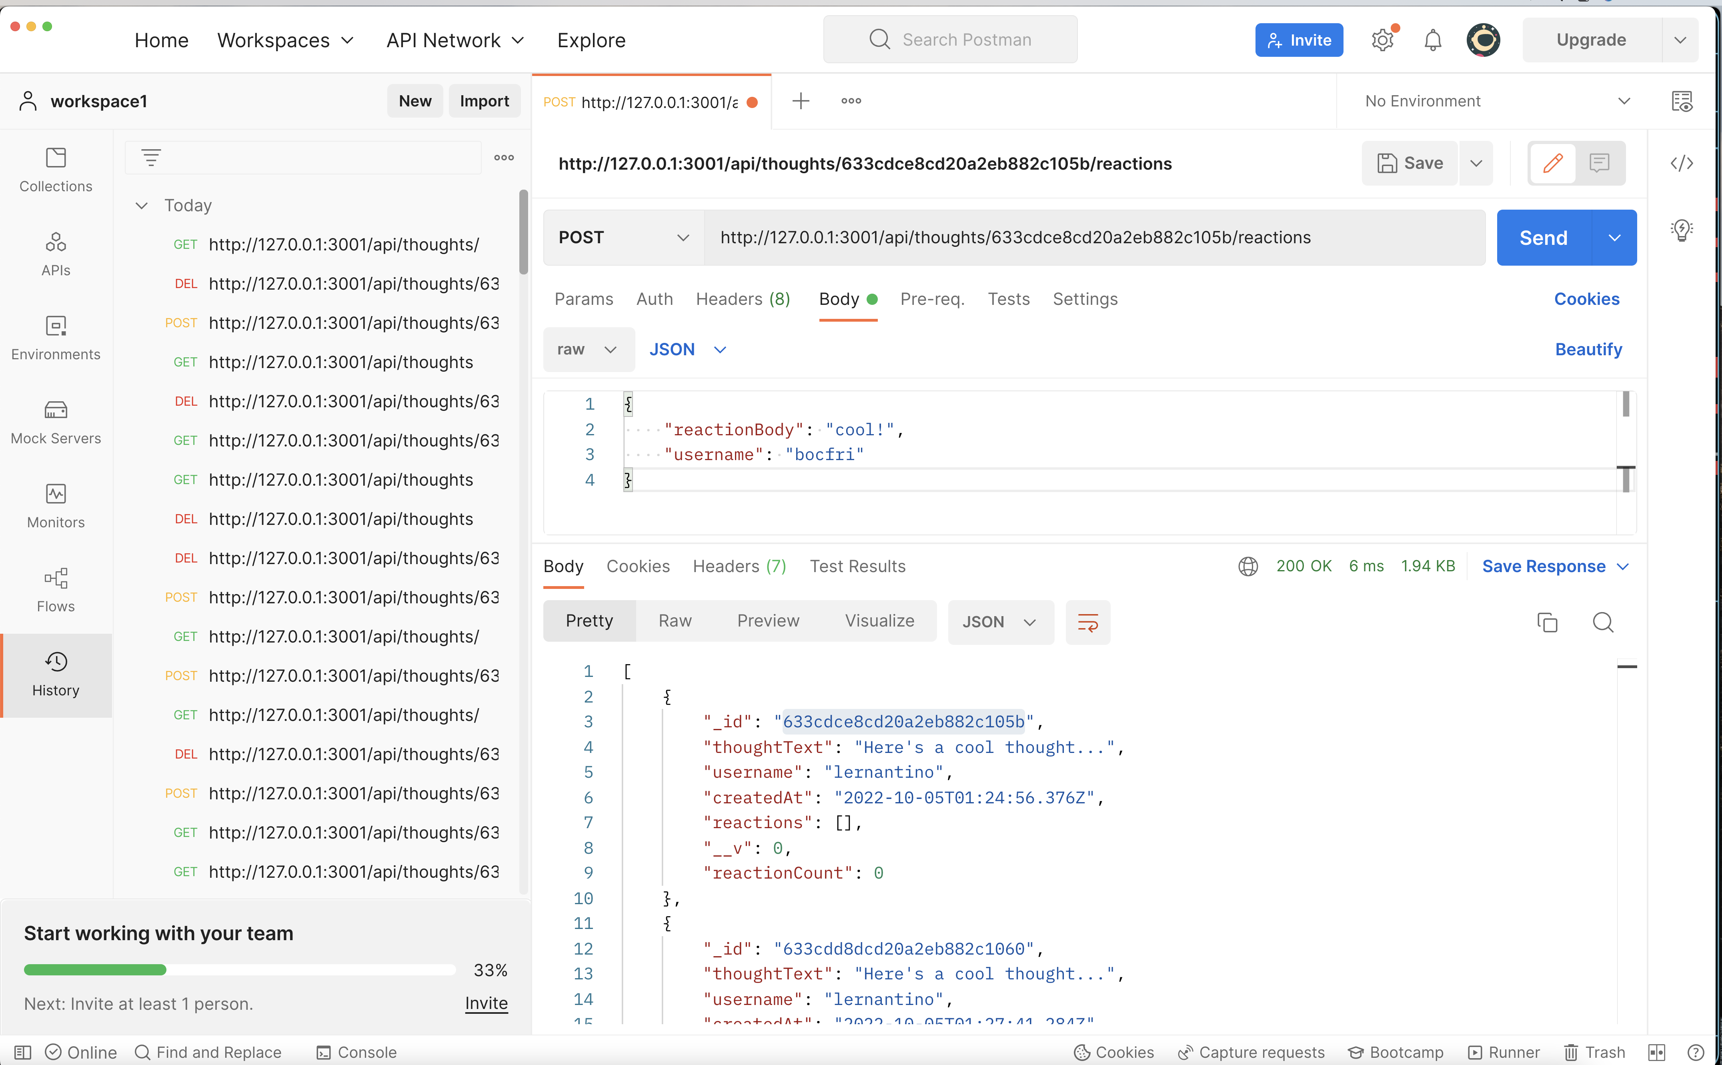Open the raw body type dropdown
Image resolution: width=1722 pixels, height=1065 pixels.
coord(588,349)
